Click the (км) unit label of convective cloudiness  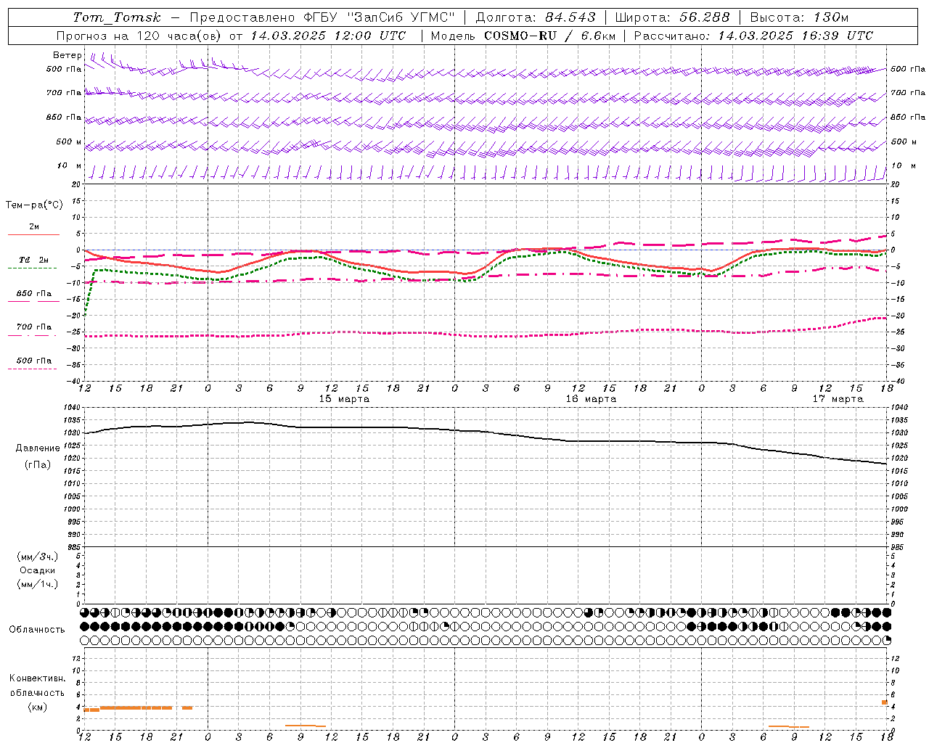pyautogui.click(x=37, y=707)
